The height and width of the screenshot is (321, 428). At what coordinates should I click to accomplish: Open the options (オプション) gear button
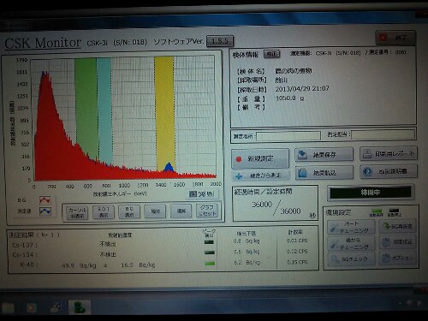tap(398, 258)
